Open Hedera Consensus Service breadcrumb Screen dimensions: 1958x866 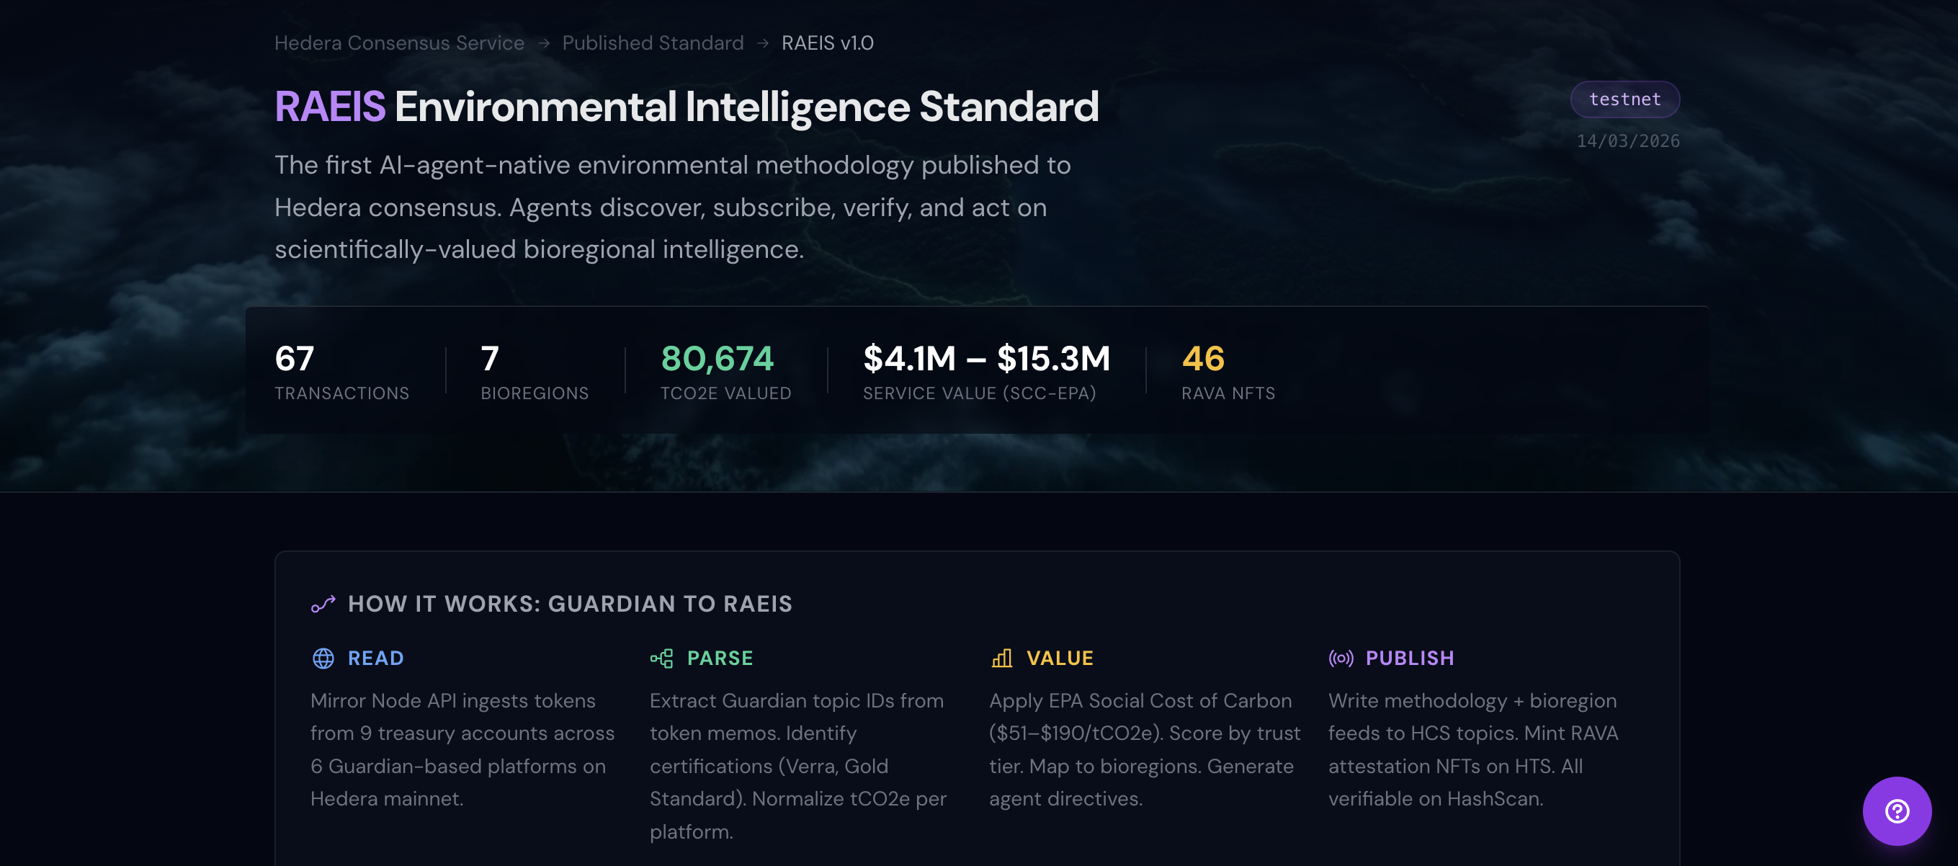click(399, 43)
